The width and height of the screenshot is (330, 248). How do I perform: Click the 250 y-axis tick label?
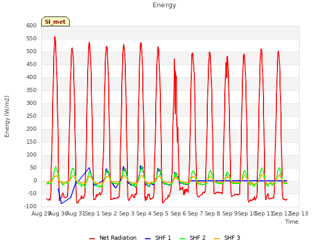(31, 116)
